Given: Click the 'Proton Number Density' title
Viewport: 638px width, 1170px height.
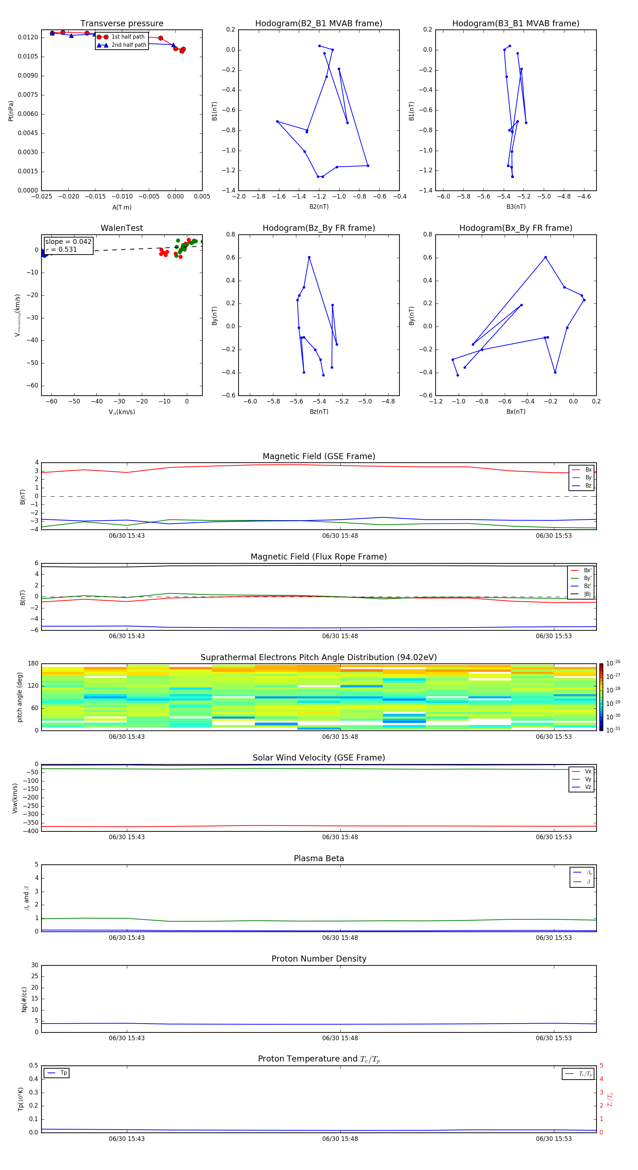Looking at the screenshot, I should coord(319,959).
